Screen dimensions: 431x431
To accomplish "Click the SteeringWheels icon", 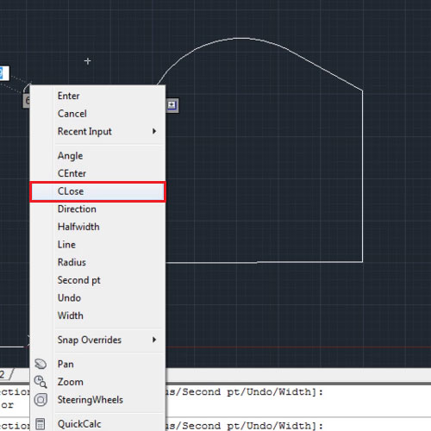I will click(x=41, y=400).
